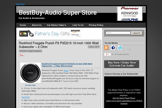
Task: Click the BestBuy-Audio Super Store title
Action: (x=58, y=13)
